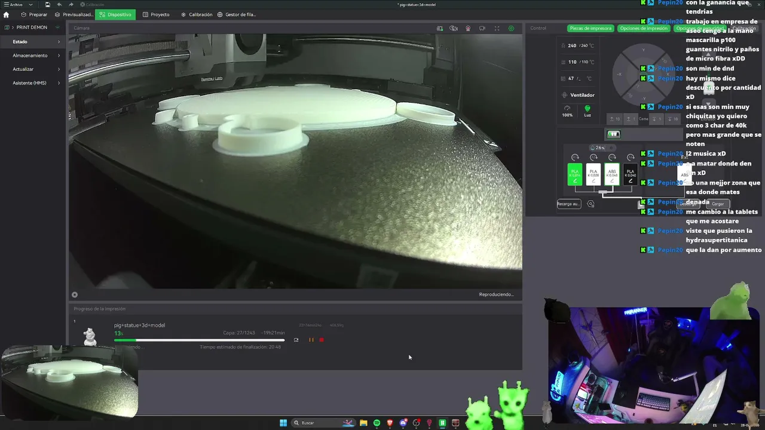This screenshot has width=765, height=430.
Task: Select the black PLA K 0,040 slot
Action: point(631,174)
